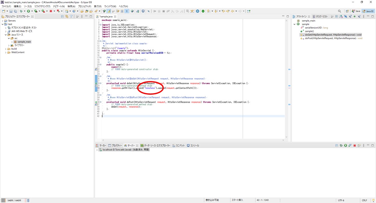This screenshot has width=376, height=203.
Task: Expand the JAX-WS Web サービス node
Action: click(6, 31)
